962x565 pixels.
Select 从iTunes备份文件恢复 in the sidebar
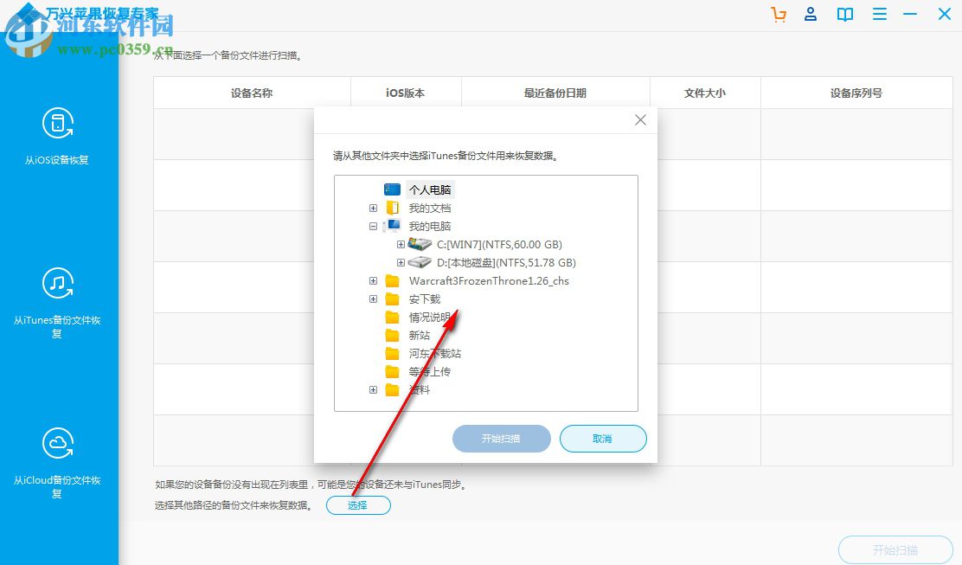58,298
